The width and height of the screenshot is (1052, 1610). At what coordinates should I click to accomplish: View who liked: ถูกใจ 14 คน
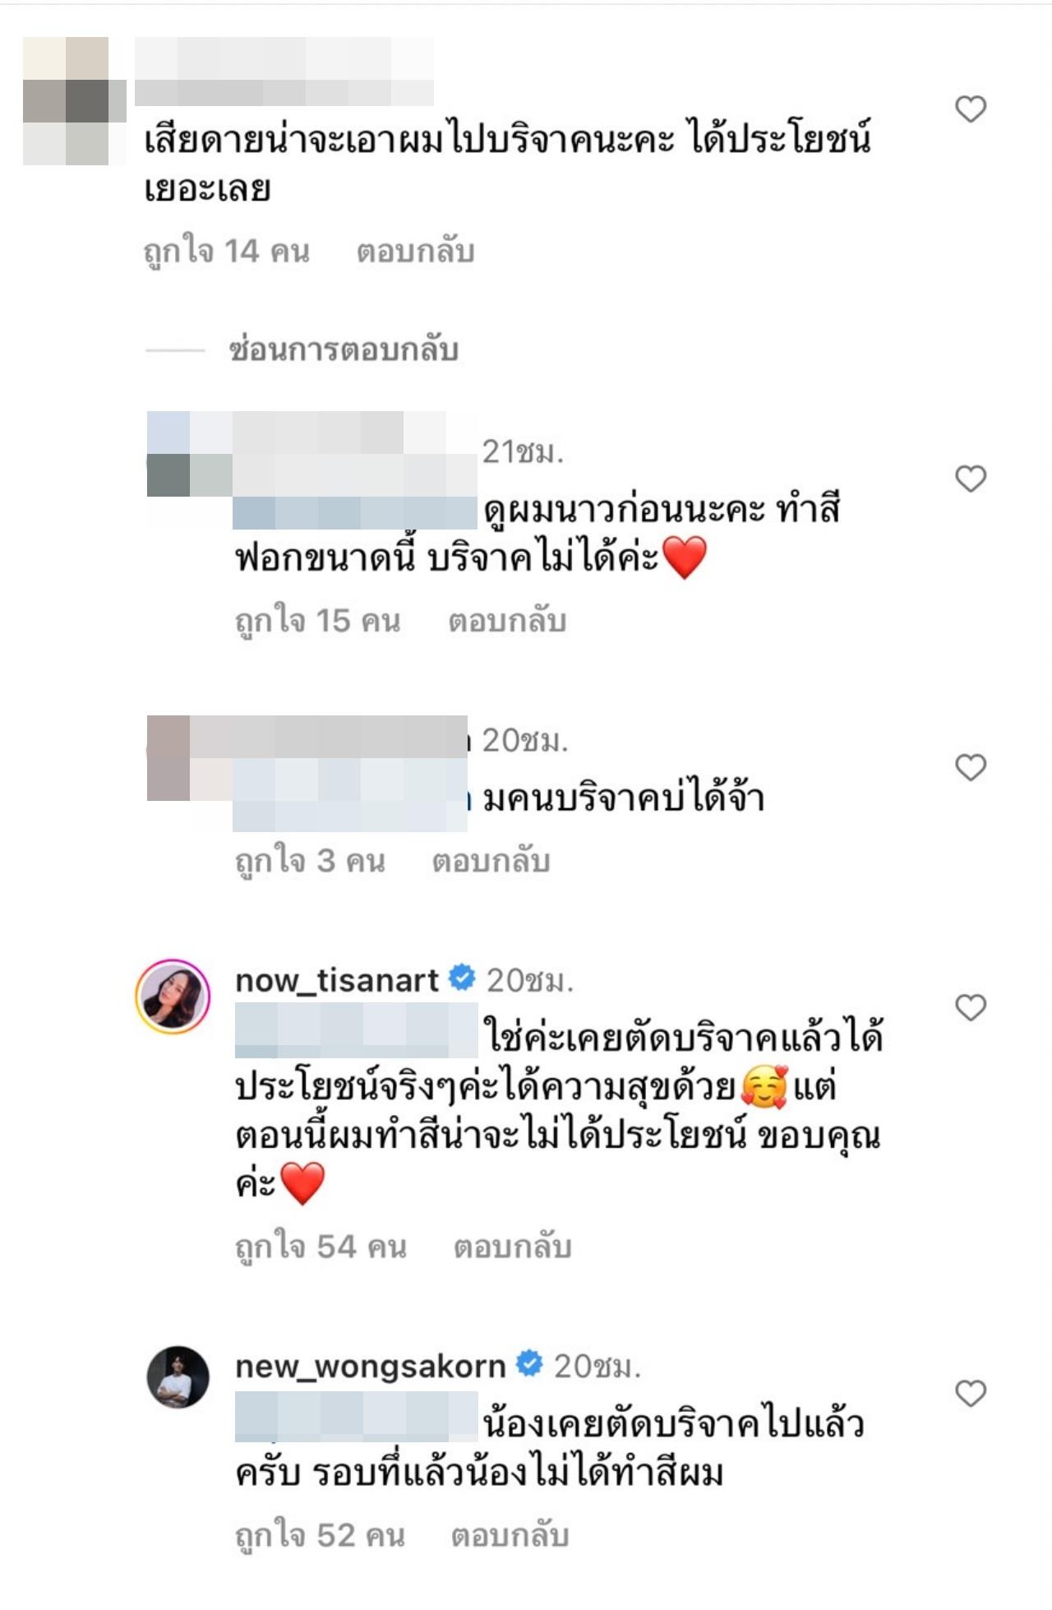(227, 251)
